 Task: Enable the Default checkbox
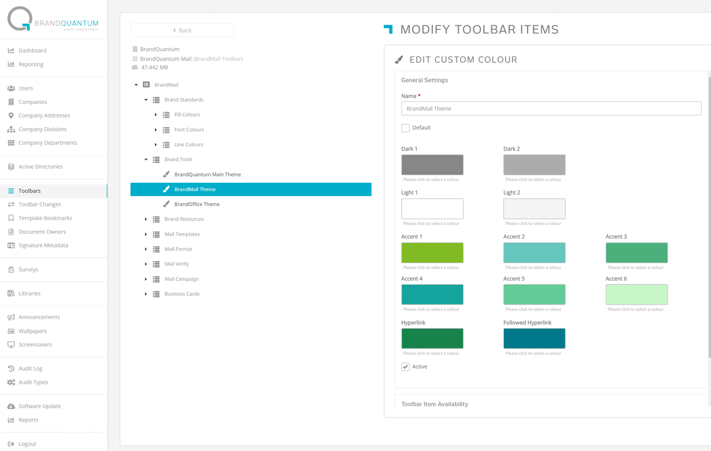(x=405, y=128)
